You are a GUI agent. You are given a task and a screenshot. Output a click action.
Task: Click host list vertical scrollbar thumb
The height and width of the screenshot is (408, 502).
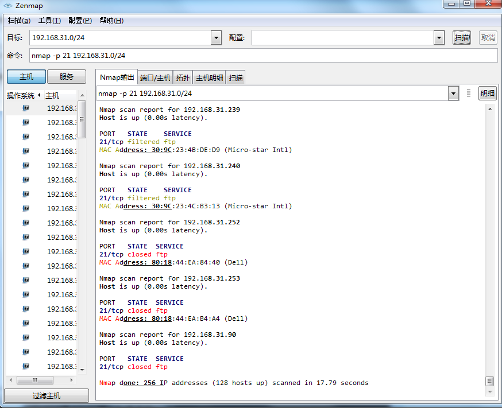(82, 119)
